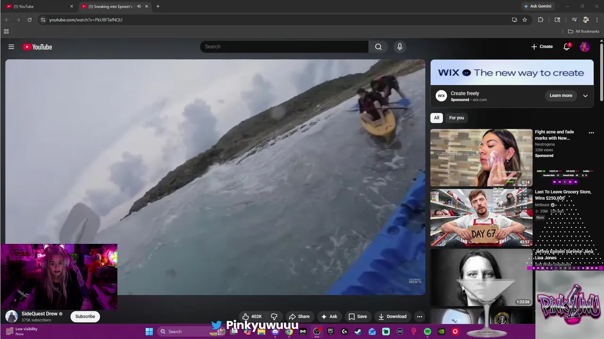The image size is (604, 339).
Task: Open a new browser tab
Action: click(158, 7)
